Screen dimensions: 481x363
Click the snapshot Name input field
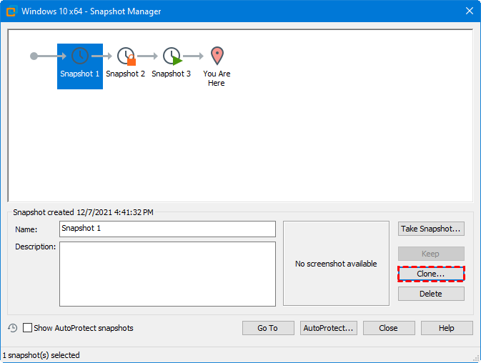(x=167, y=229)
